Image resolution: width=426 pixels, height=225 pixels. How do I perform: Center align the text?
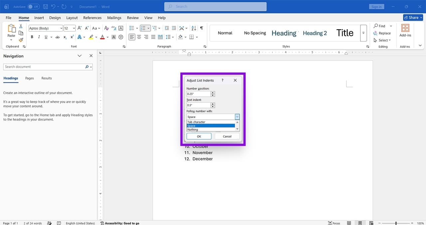(139, 37)
